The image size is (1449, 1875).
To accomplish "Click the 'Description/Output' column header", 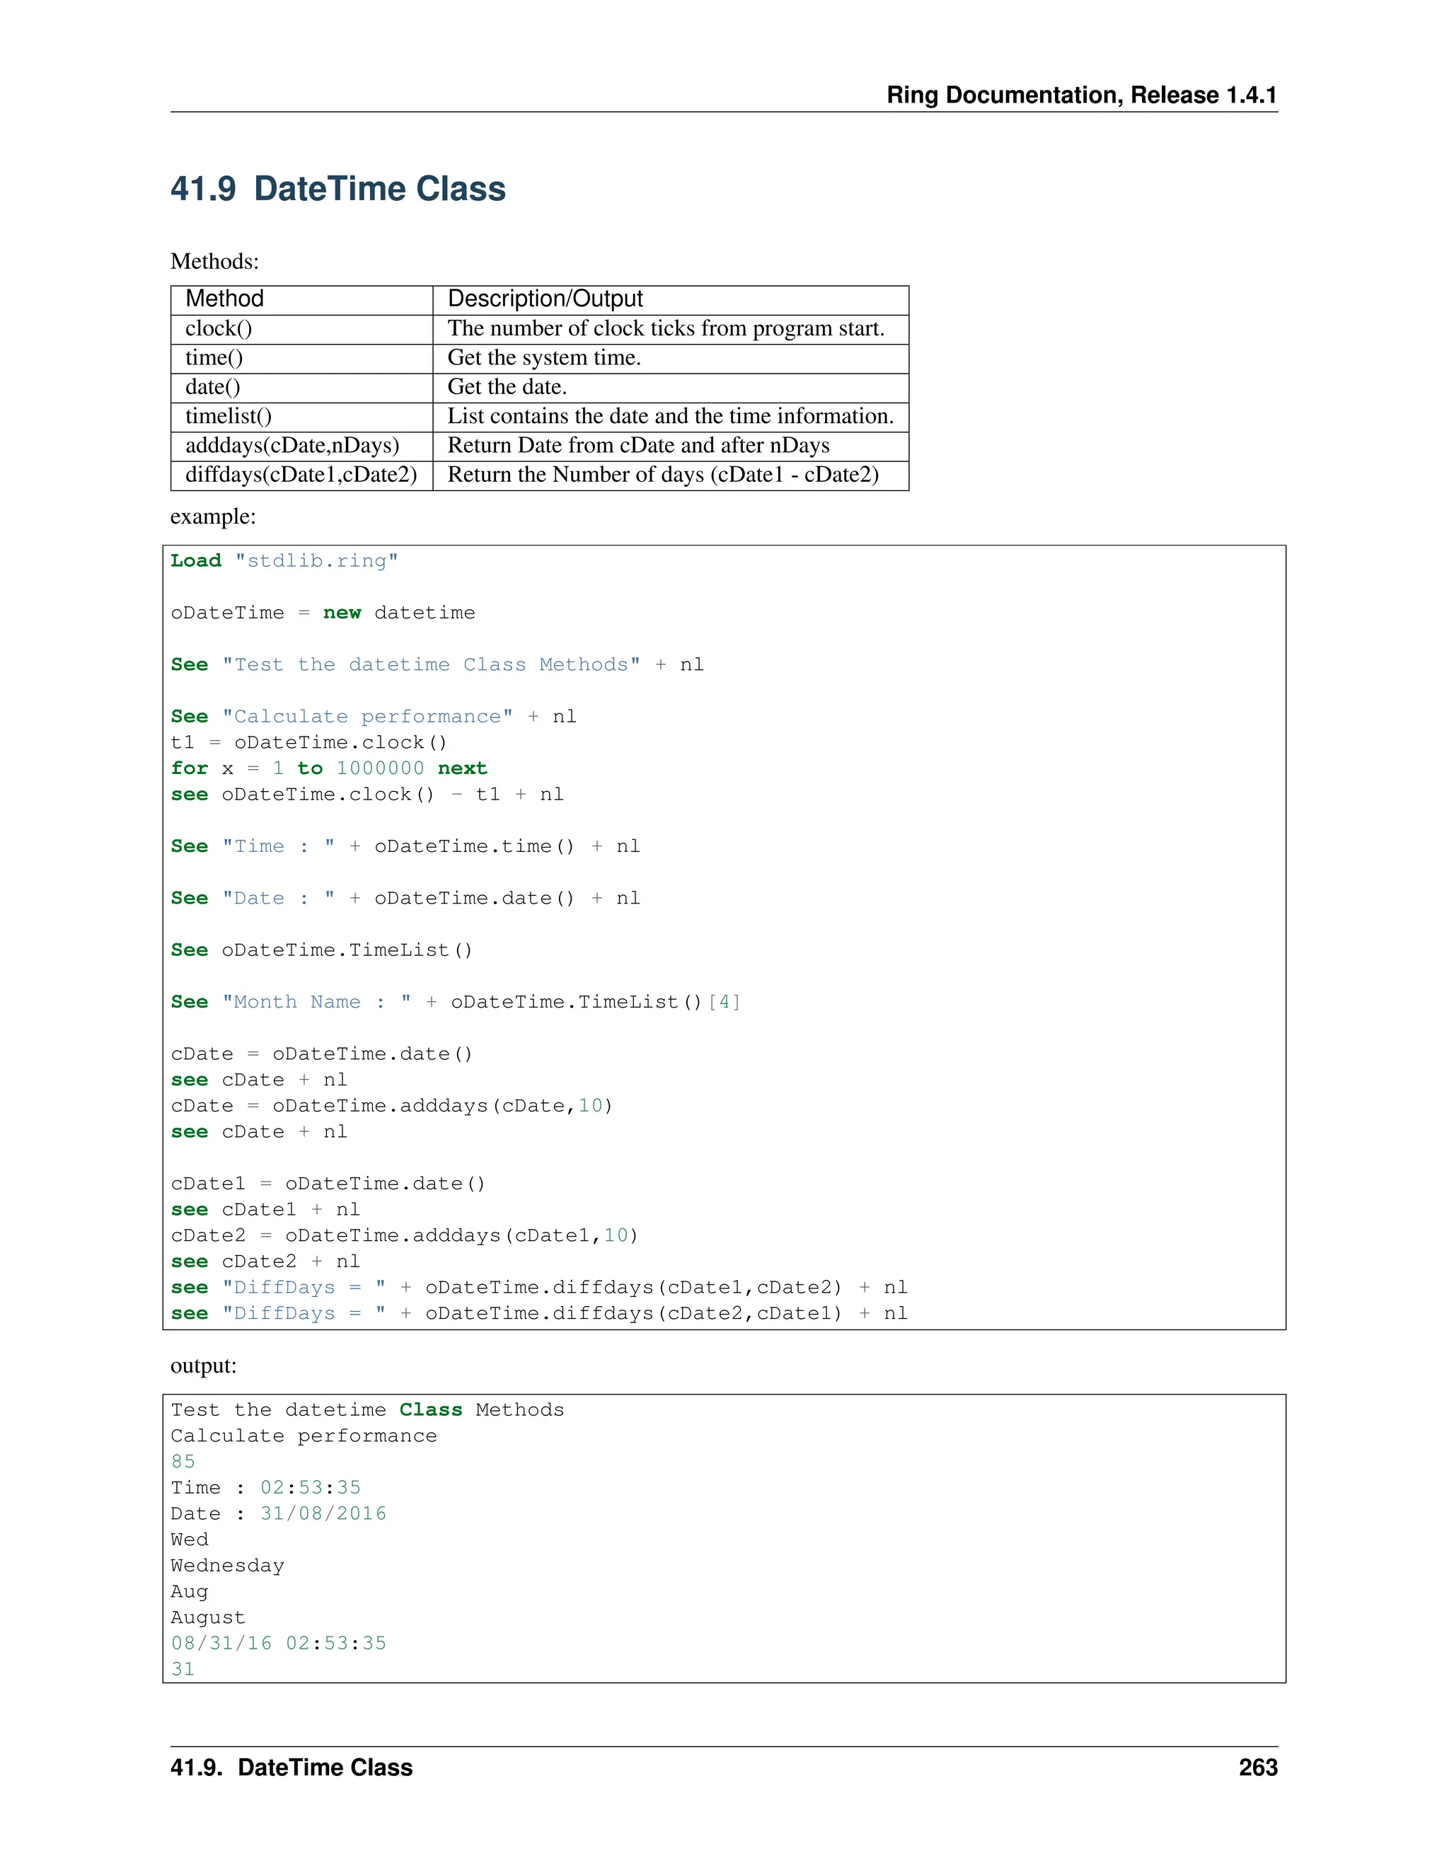I will (545, 299).
